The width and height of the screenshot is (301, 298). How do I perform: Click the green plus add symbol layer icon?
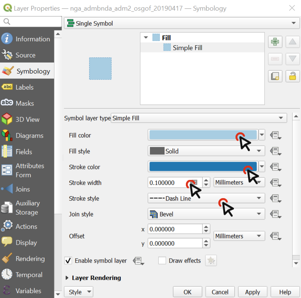click(275, 42)
